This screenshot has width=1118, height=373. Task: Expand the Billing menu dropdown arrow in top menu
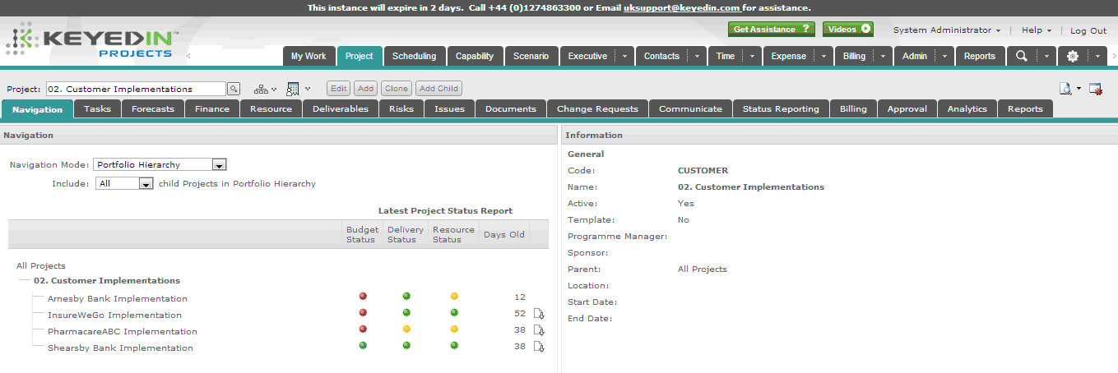[883, 56]
